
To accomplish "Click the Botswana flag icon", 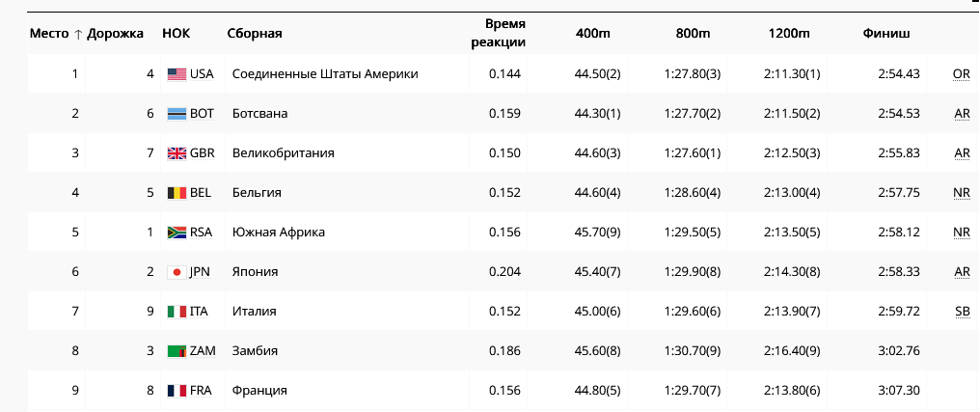I will [x=177, y=114].
